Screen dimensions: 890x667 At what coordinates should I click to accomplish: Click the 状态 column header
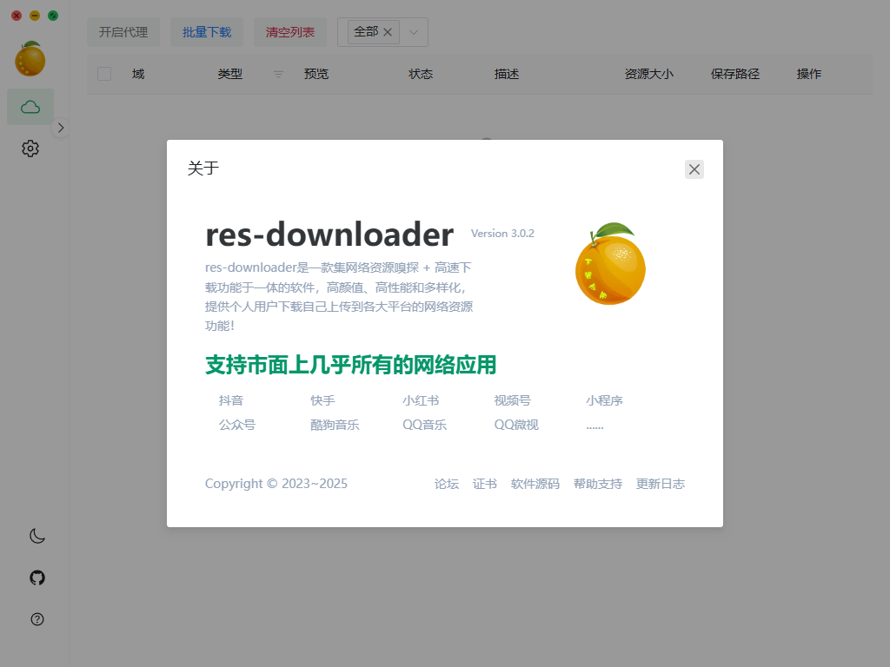[x=421, y=74]
